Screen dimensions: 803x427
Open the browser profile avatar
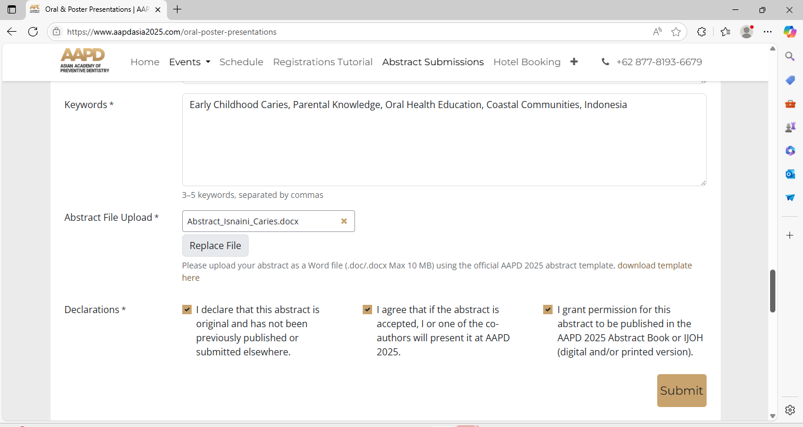pyautogui.click(x=747, y=32)
